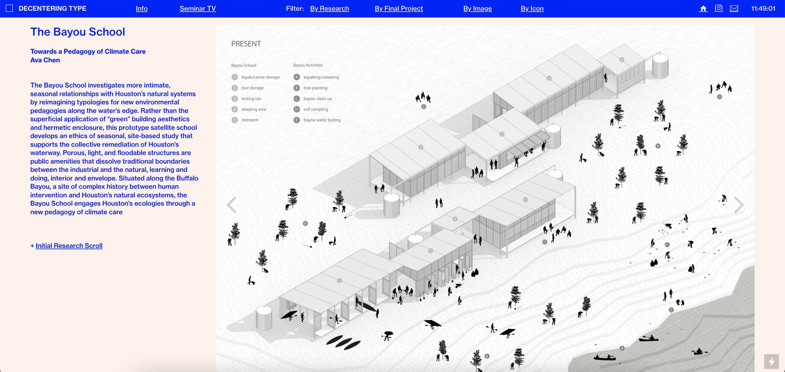The image size is (785, 372).
Task: Go to previous slide with left arrow
Action: coord(232,205)
